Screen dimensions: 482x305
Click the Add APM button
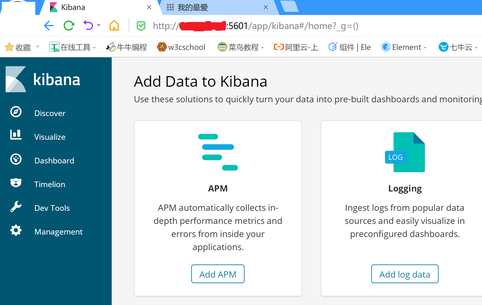pyautogui.click(x=218, y=274)
